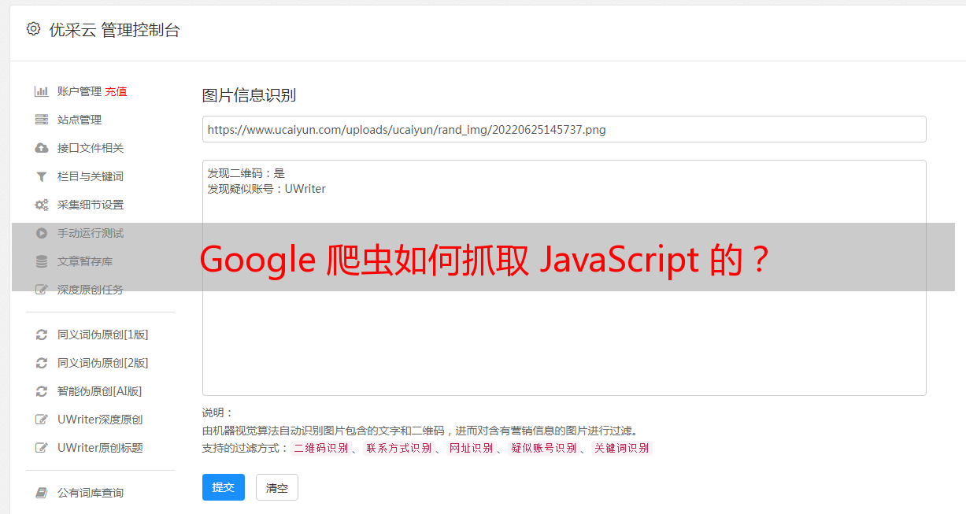The height and width of the screenshot is (514, 966).
Task: Submit with the blue 提交 button
Action: (x=224, y=487)
